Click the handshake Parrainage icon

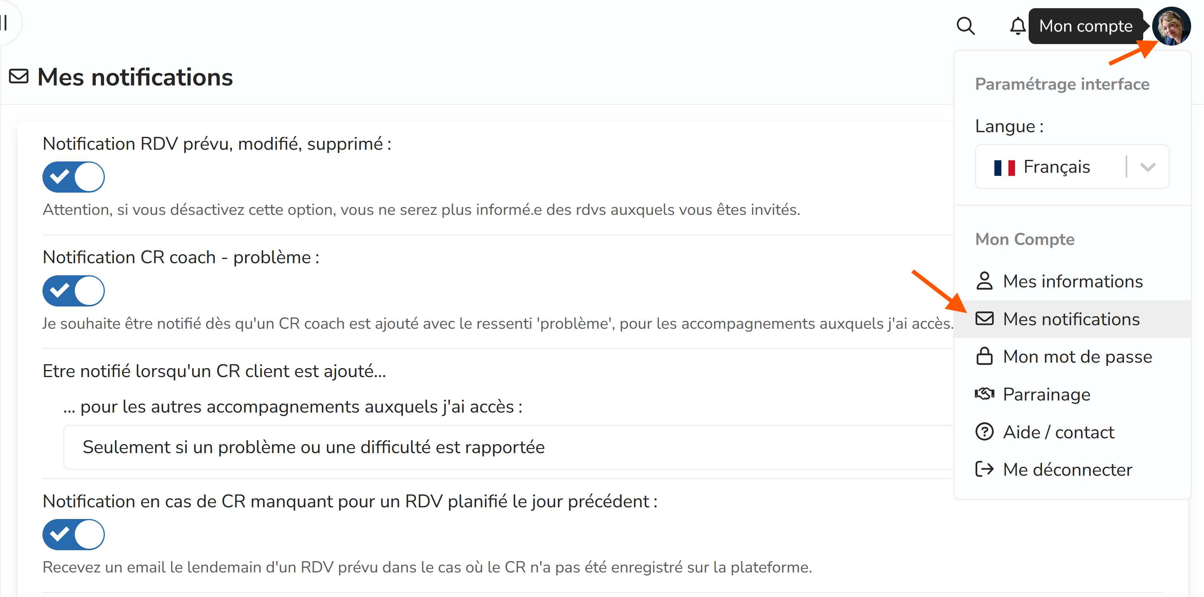[x=984, y=394]
